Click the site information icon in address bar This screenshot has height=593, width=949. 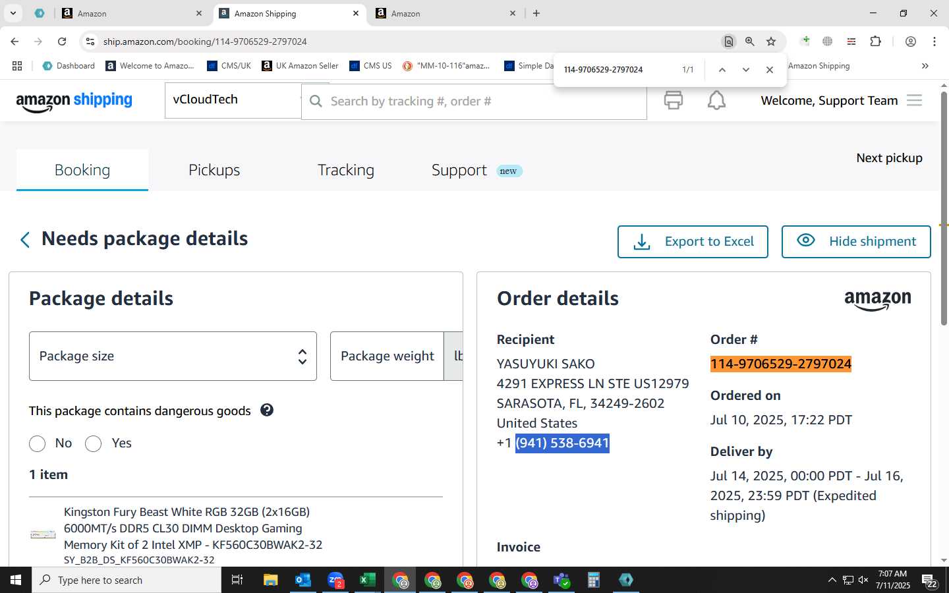point(90,42)
